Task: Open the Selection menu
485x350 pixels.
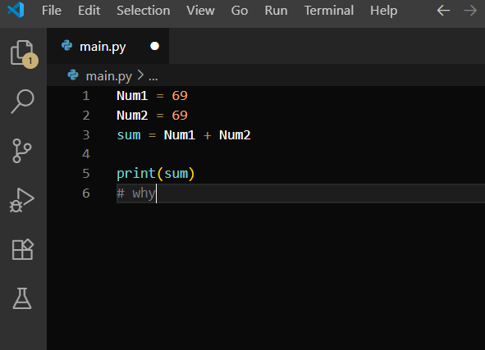Action: pos(144,11)
